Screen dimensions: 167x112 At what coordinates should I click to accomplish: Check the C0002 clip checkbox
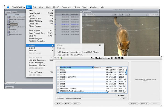pos(58,70)
